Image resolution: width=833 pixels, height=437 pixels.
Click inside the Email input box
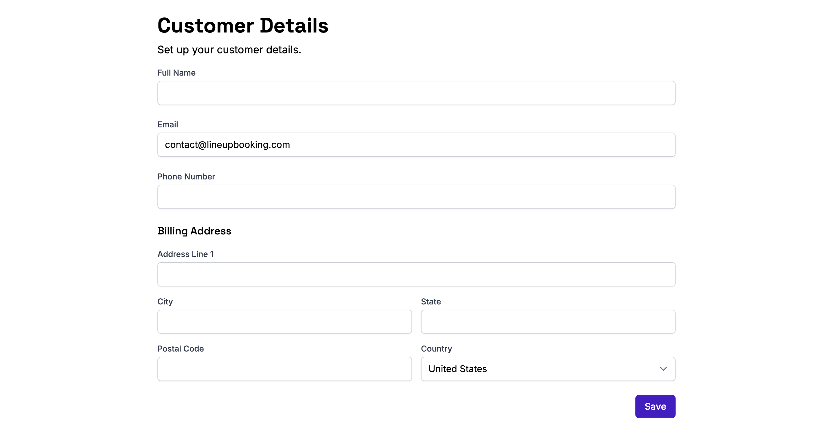[x=416, y=145]
